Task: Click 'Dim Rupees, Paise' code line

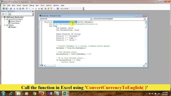Action: click(x=65, y=28)
